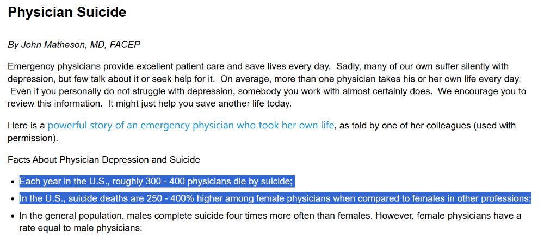The image size is (544, 236).
Task: Click the bullet marker before In the U.S., suicide deaths
Action: coord(12,199)
